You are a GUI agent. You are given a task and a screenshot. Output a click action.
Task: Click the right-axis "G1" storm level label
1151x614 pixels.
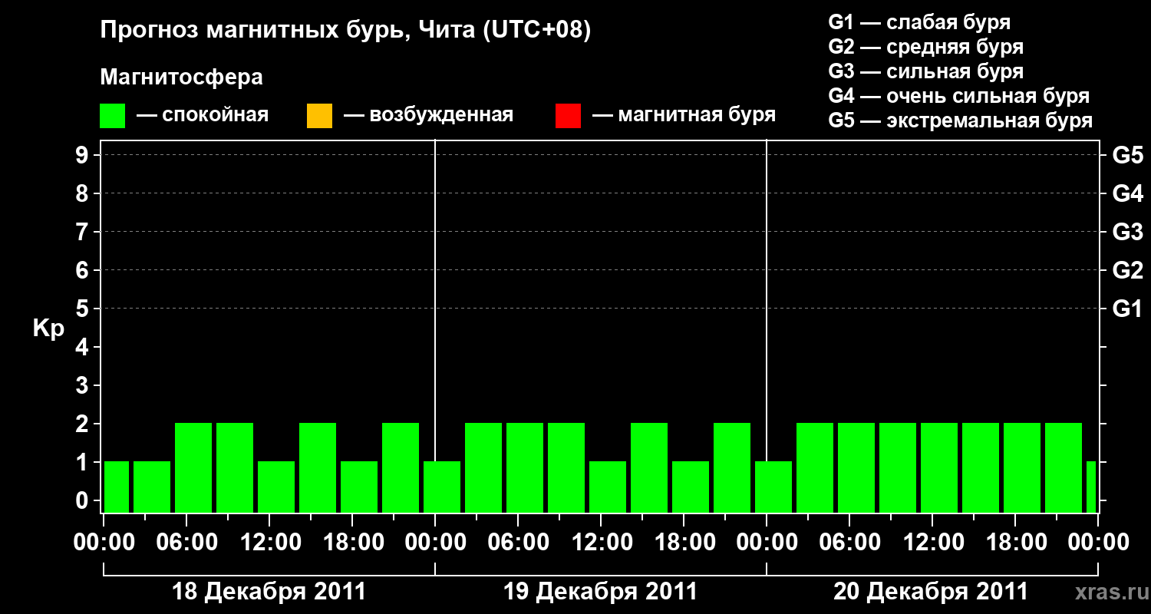[1127, 309]
